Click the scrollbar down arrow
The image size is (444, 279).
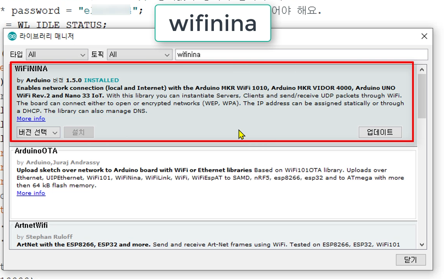[x=422, y=245]
